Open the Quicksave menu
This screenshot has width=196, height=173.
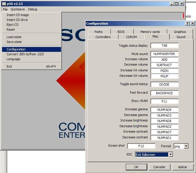pyautogui.click(x=18, y=9)
